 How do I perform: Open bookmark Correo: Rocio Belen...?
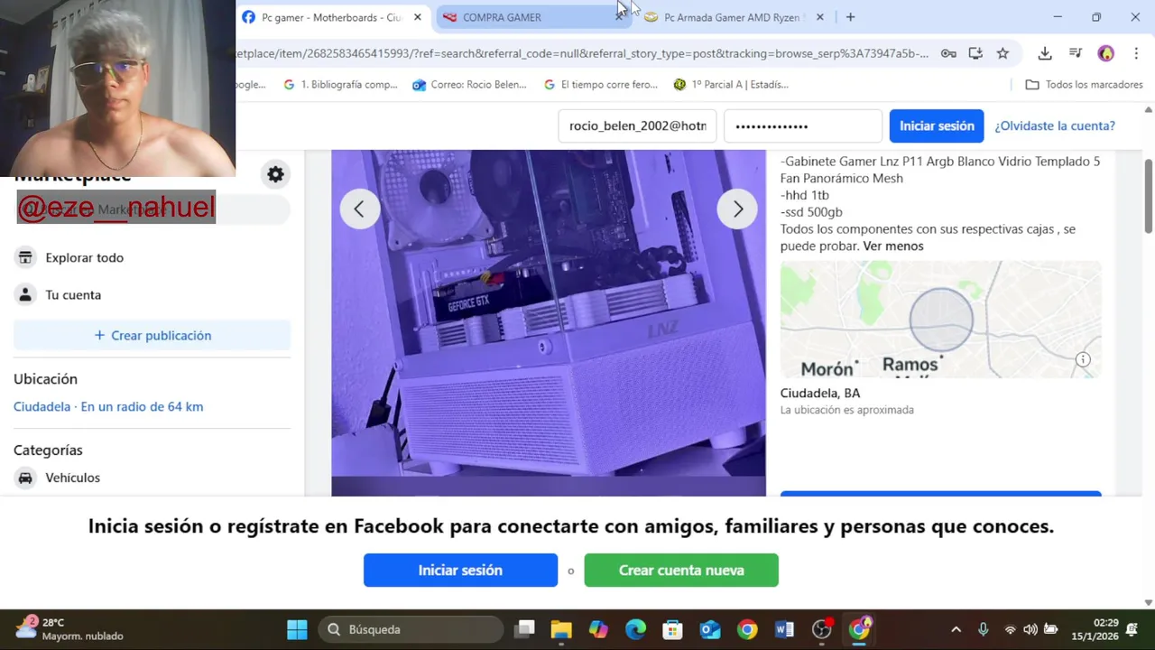point(469,84)
